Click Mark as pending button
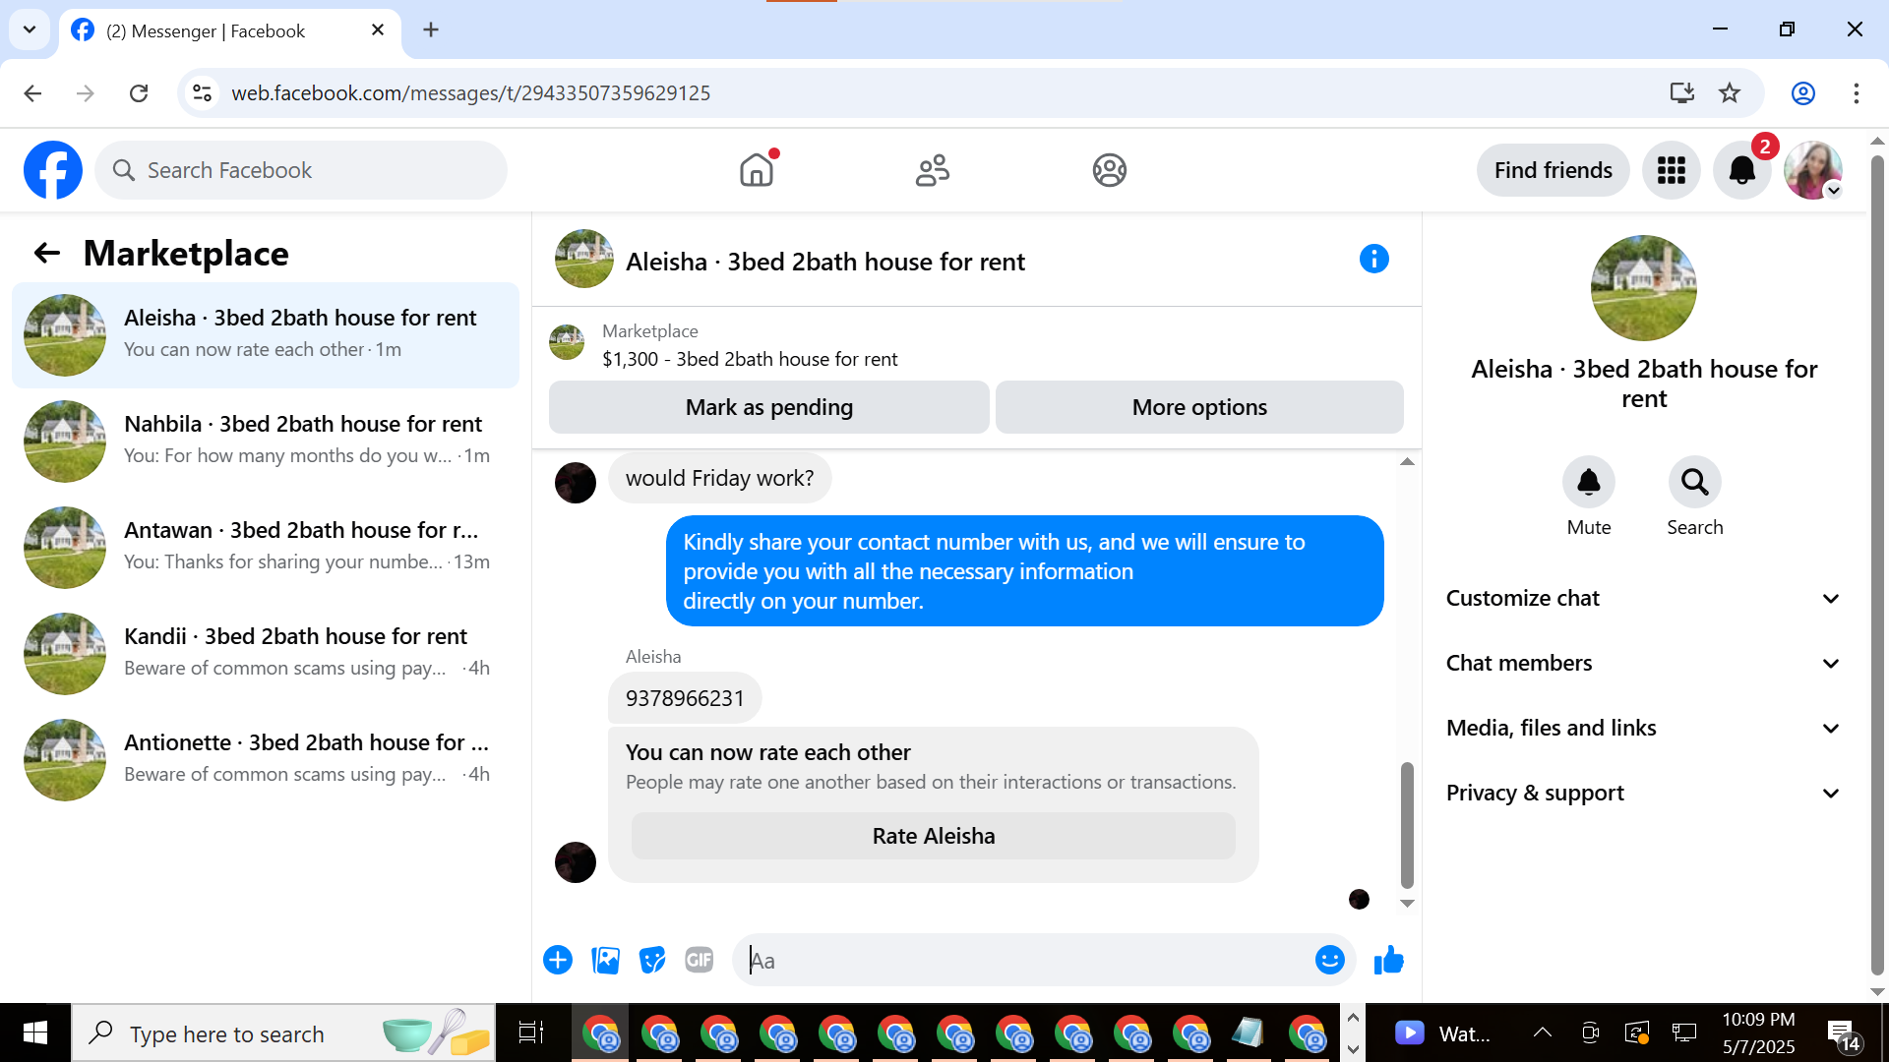The height and width of the screenshot is (1062, 1889). [x=768, y=407]
